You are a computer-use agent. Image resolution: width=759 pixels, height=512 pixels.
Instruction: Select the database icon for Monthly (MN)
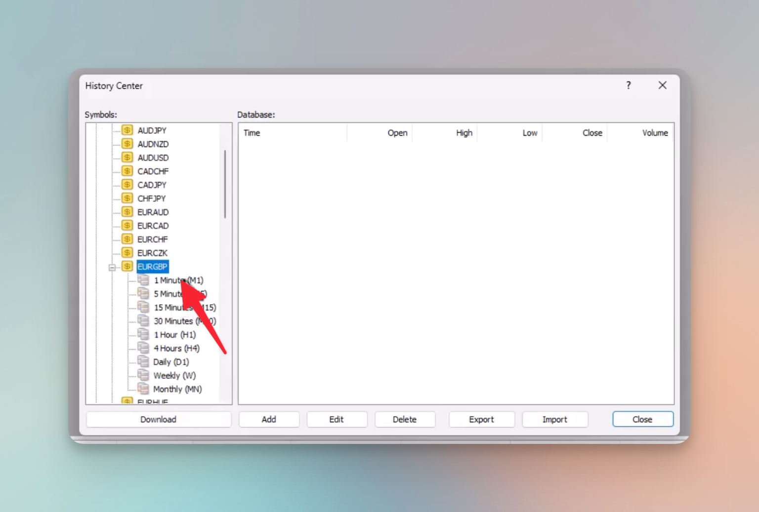(144, 389)
